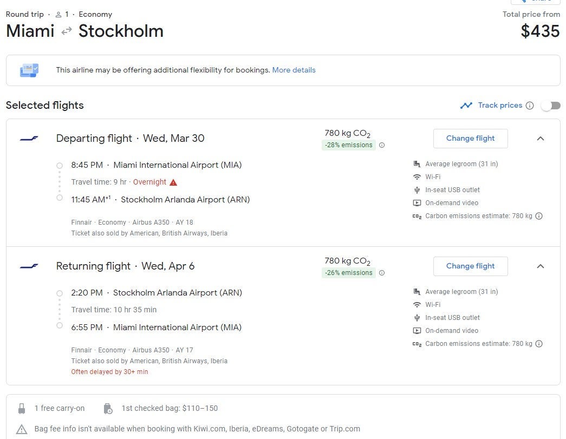The image size is (566, 439).
Task: Click the Track prices info icon
Action: click(x=530, y=106)
